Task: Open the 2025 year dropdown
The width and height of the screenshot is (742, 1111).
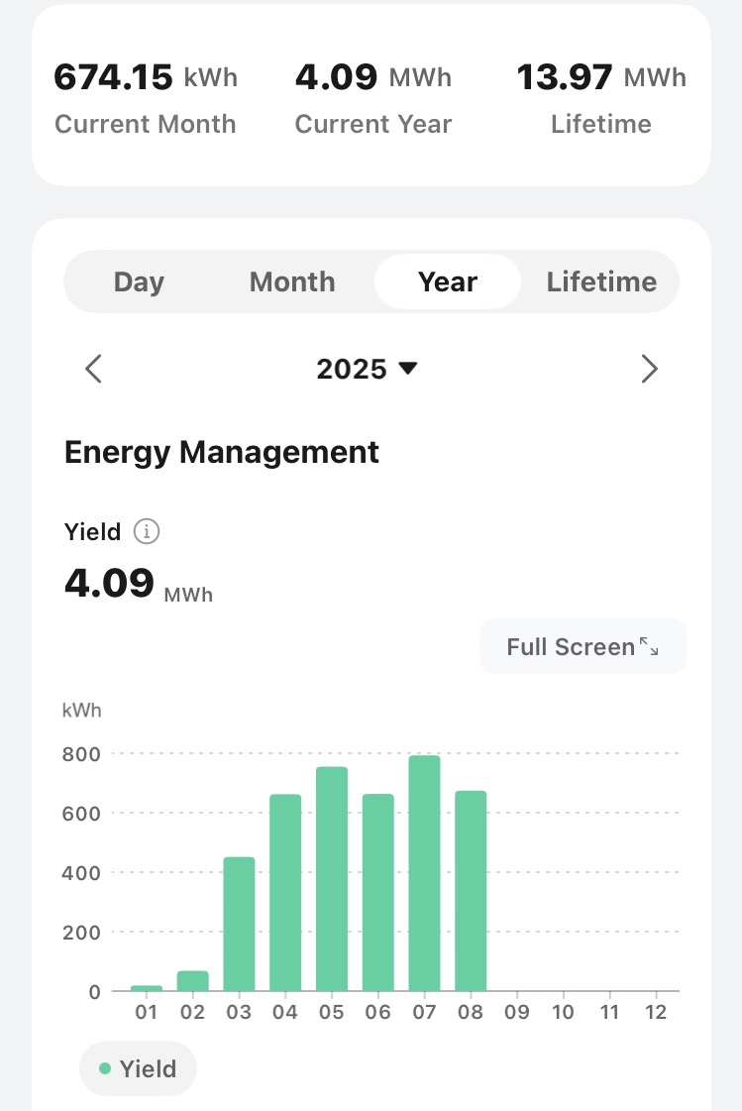Action: click(x=367, y=370)
